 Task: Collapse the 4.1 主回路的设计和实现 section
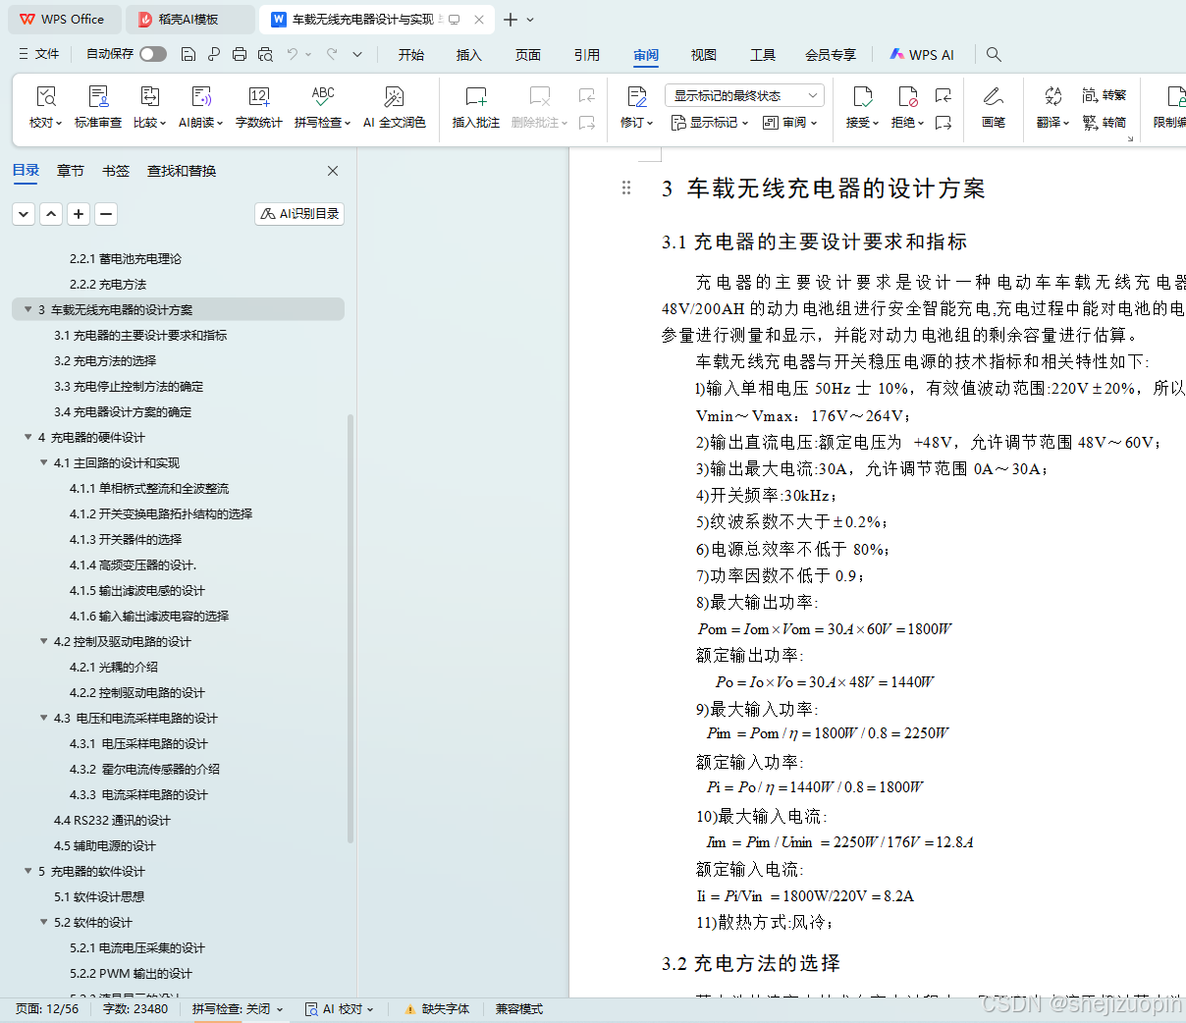[43, 462]
